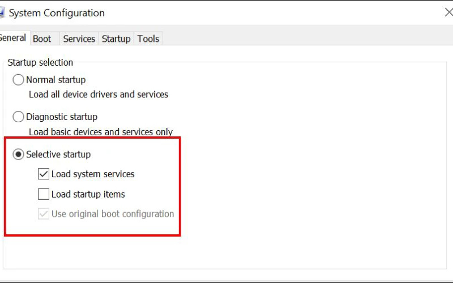
Task: Click the 'Load startup items' label text
Action: tap(88, 194)
